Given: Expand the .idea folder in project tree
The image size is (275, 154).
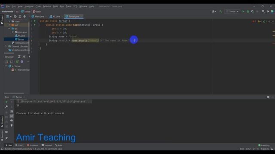Looking at the screenshot, I should point(9,21).
